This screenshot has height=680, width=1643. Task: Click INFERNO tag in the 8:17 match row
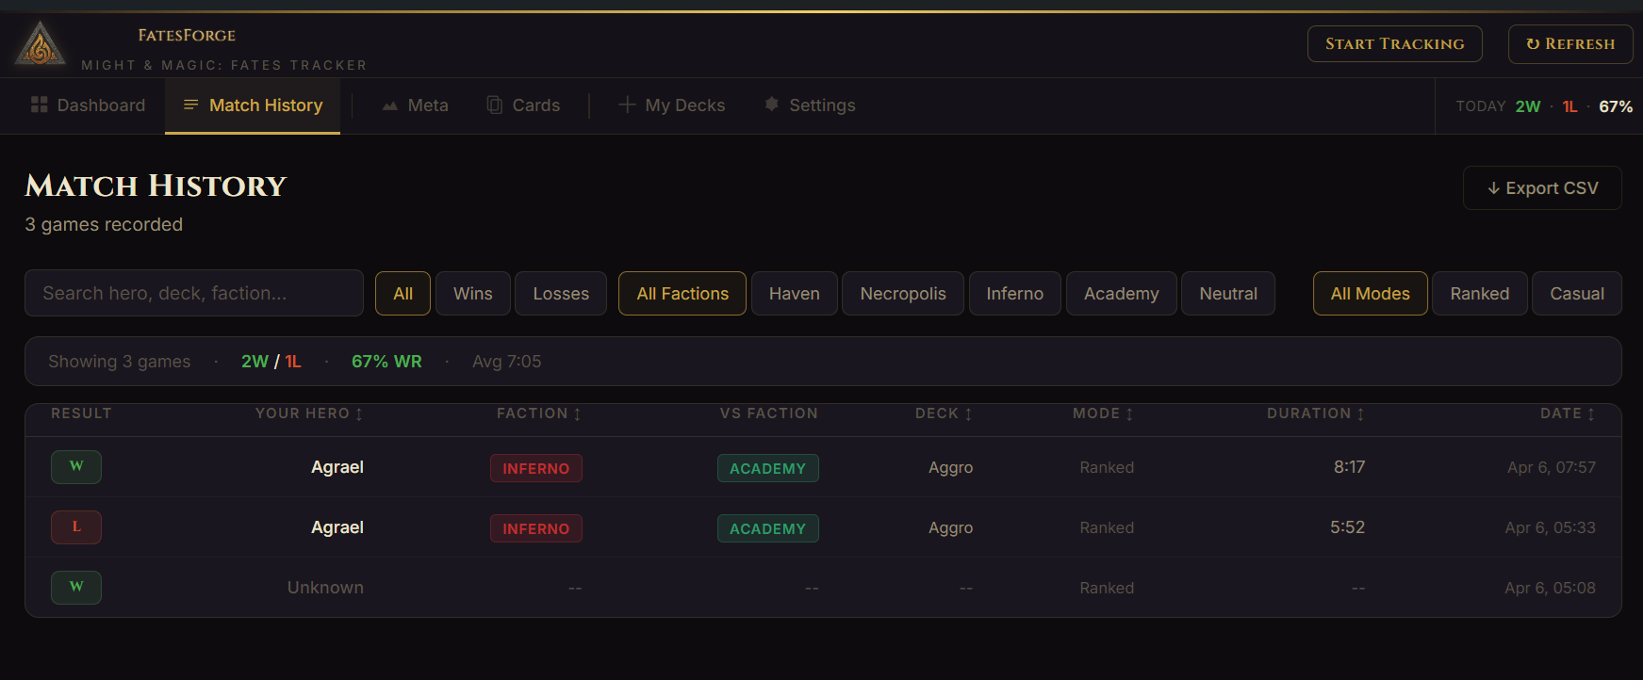click(536, 468)
